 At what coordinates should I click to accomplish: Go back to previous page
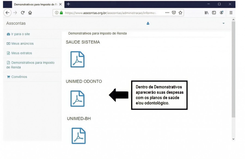(x=7, y=12)
